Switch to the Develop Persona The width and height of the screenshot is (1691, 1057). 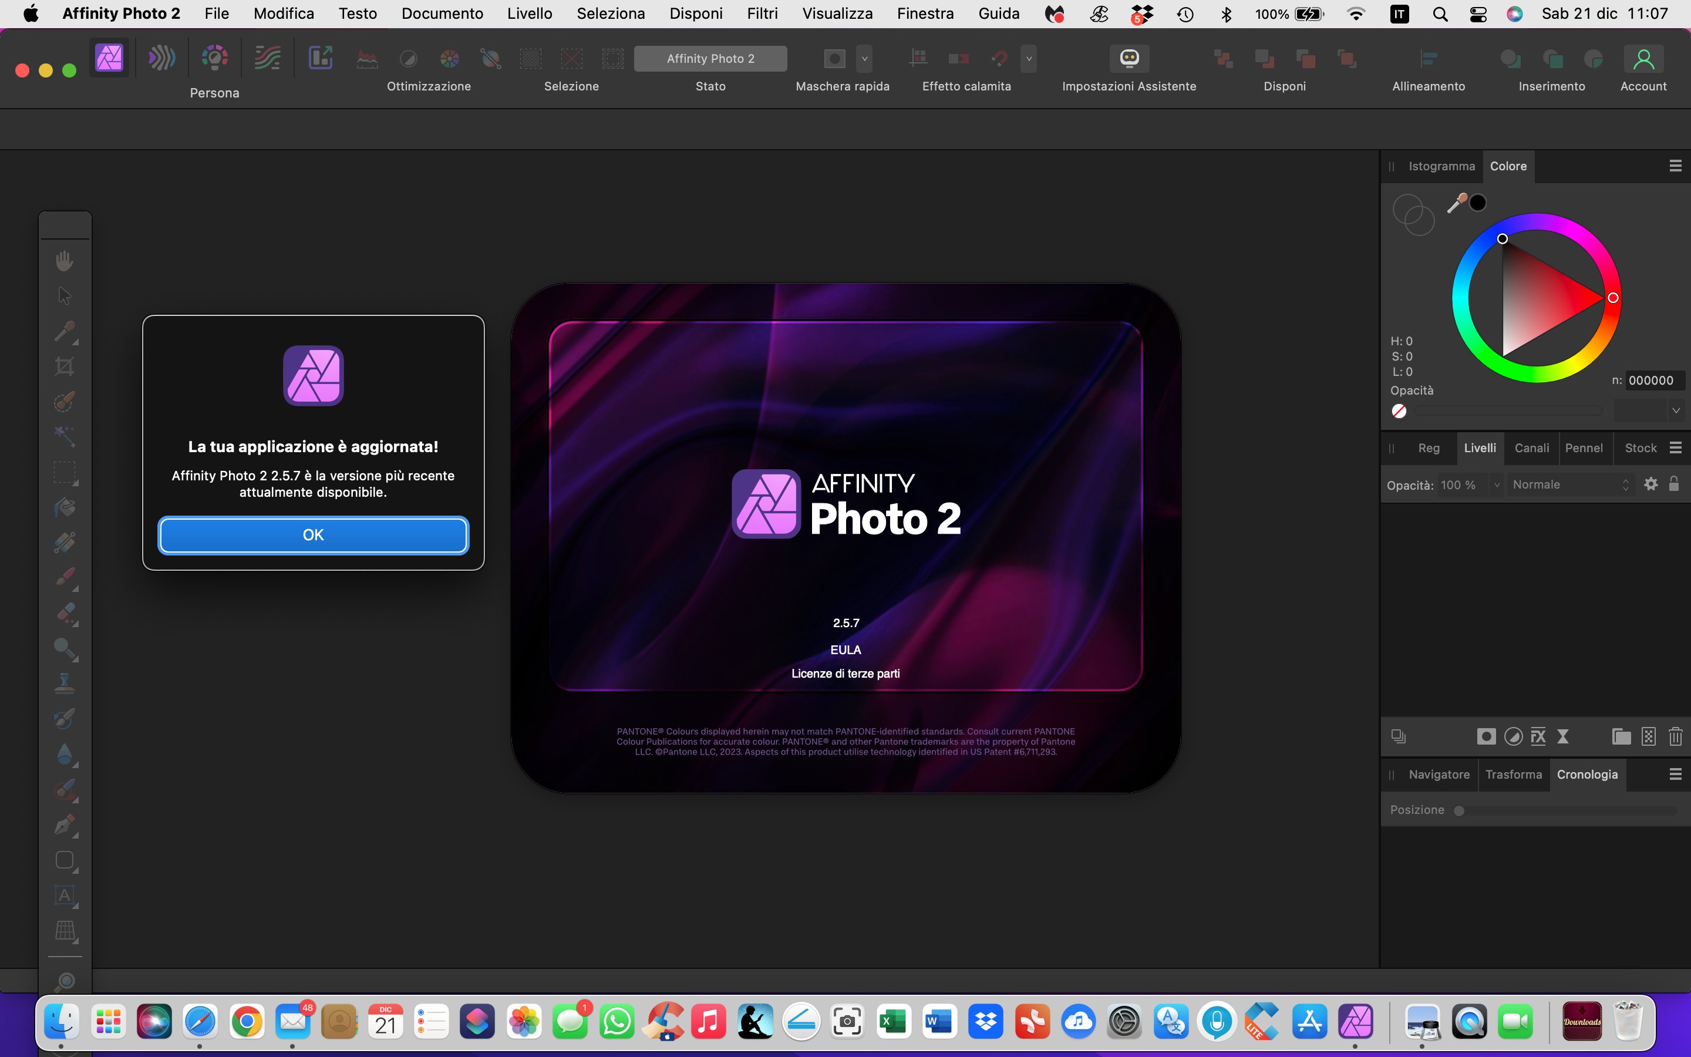(214, 58)
